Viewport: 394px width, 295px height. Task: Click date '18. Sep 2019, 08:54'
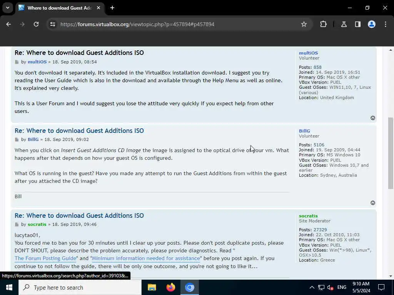(74, 62)
